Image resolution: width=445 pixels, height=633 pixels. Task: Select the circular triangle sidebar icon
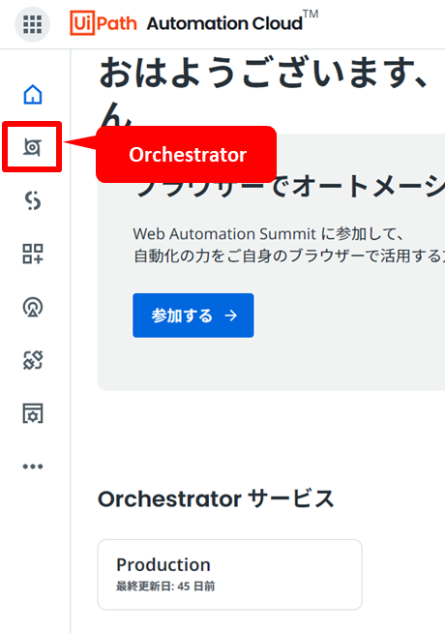(33, 307)
